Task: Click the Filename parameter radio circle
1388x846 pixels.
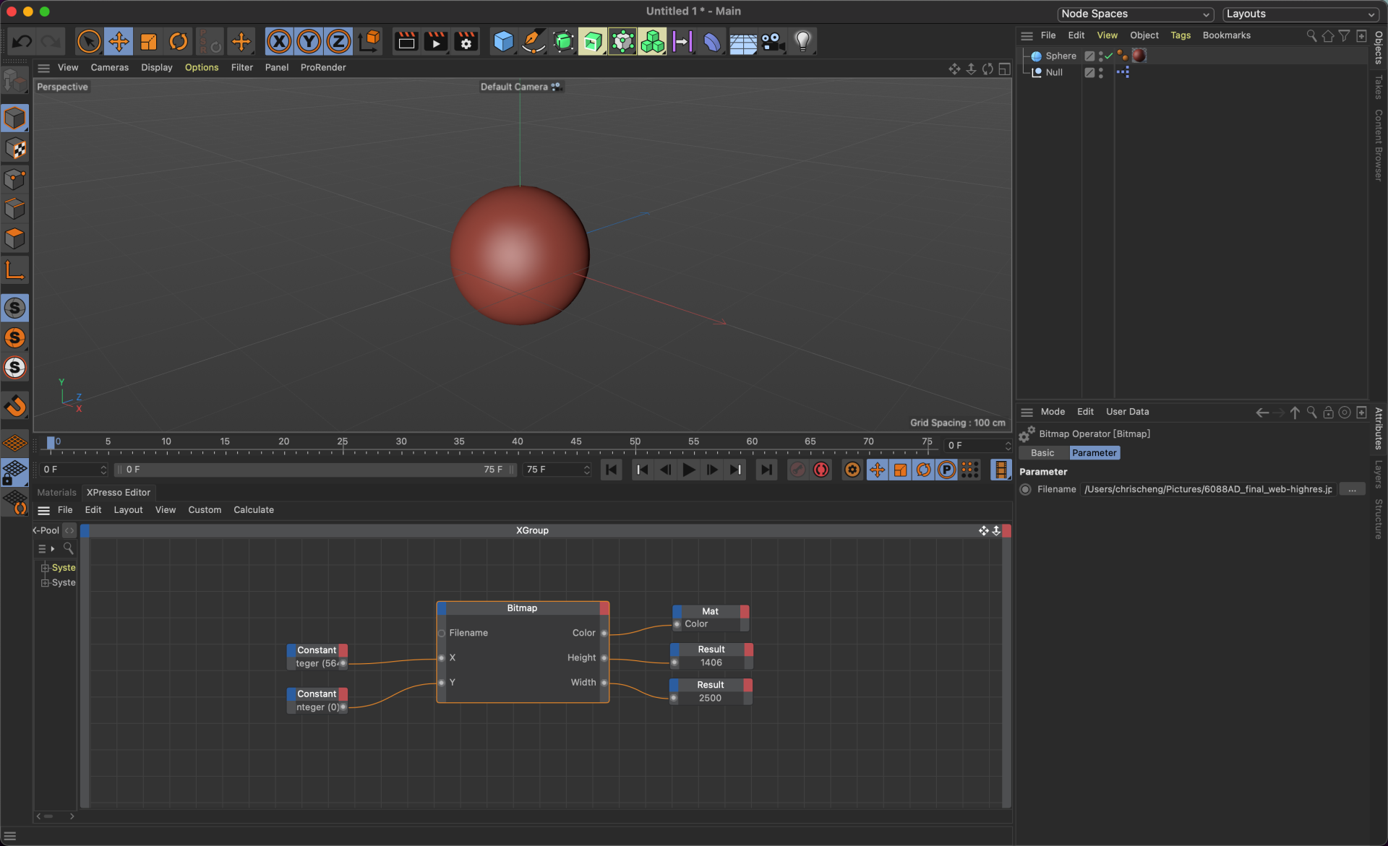Action: pos(1025,490)
